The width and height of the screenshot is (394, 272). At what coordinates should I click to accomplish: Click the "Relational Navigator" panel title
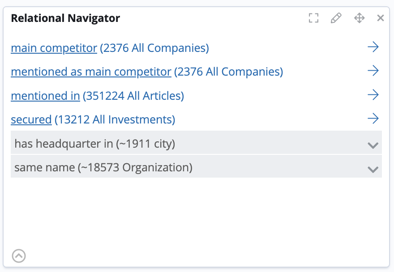point(66,18)
